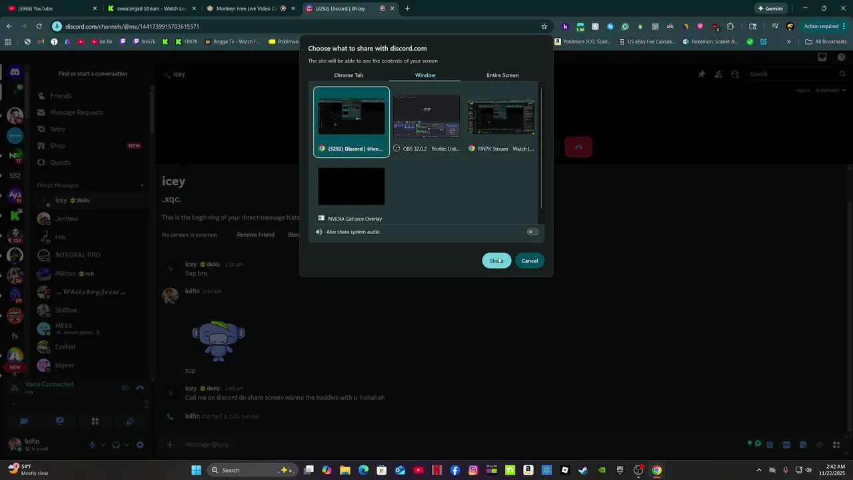This screenshot has height=480, width=853.
Task: Choose the NVIDIA GeForce Overlay window
Action: [x=351, y=194]
